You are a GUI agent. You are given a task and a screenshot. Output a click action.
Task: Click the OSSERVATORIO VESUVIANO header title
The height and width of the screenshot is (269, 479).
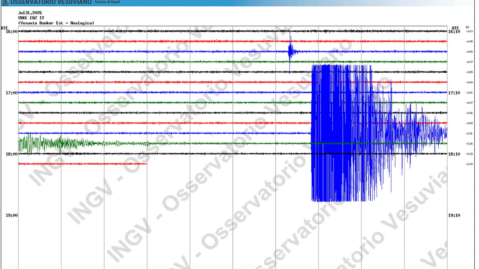[x=51, y=2]
